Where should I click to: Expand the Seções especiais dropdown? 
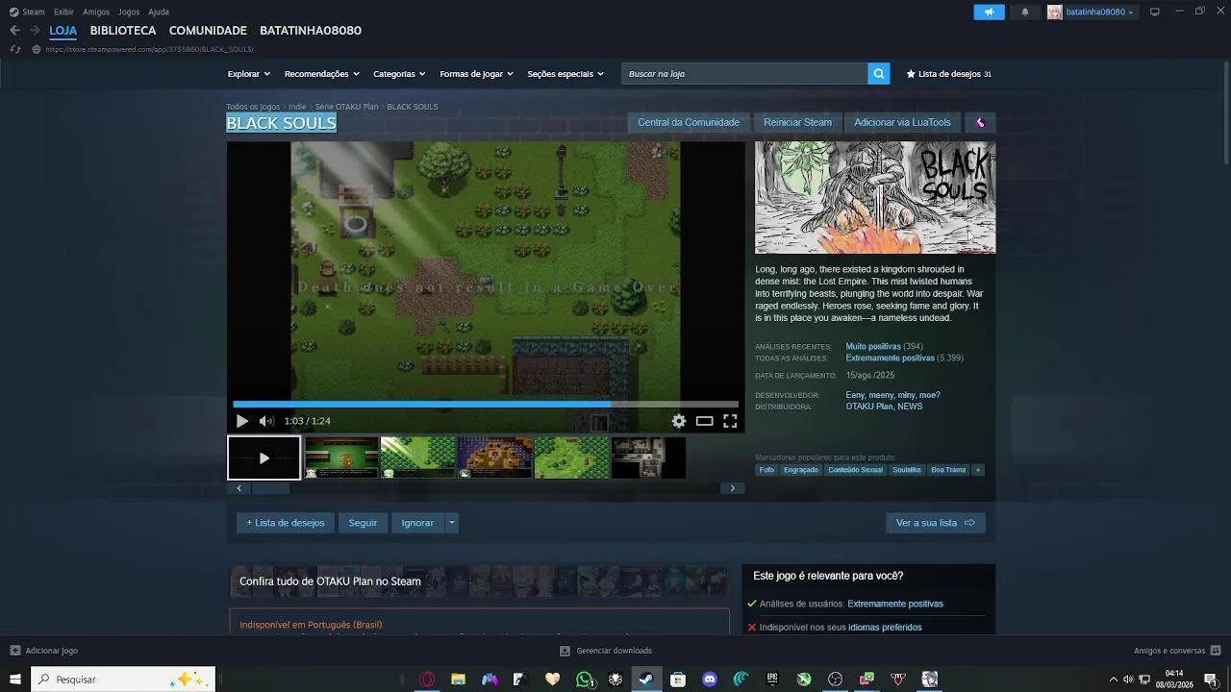pos(565,74)
